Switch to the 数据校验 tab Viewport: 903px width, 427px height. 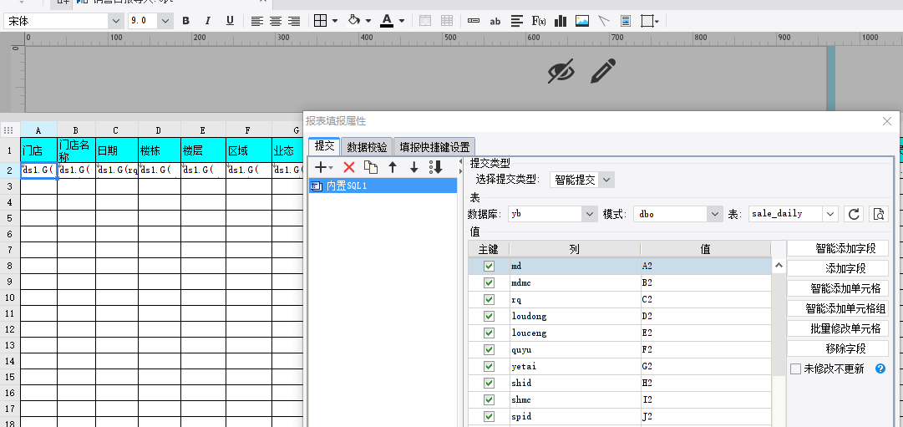(367, 146)
